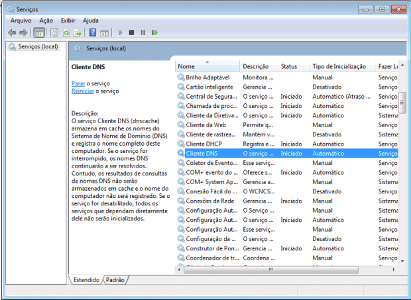Switch to the Padrão tab
The image size is (411, 300).
click(x=115, y=280)
